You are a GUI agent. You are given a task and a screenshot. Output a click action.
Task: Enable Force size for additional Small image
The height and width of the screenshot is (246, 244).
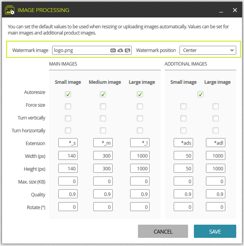(x=183, y=106)
